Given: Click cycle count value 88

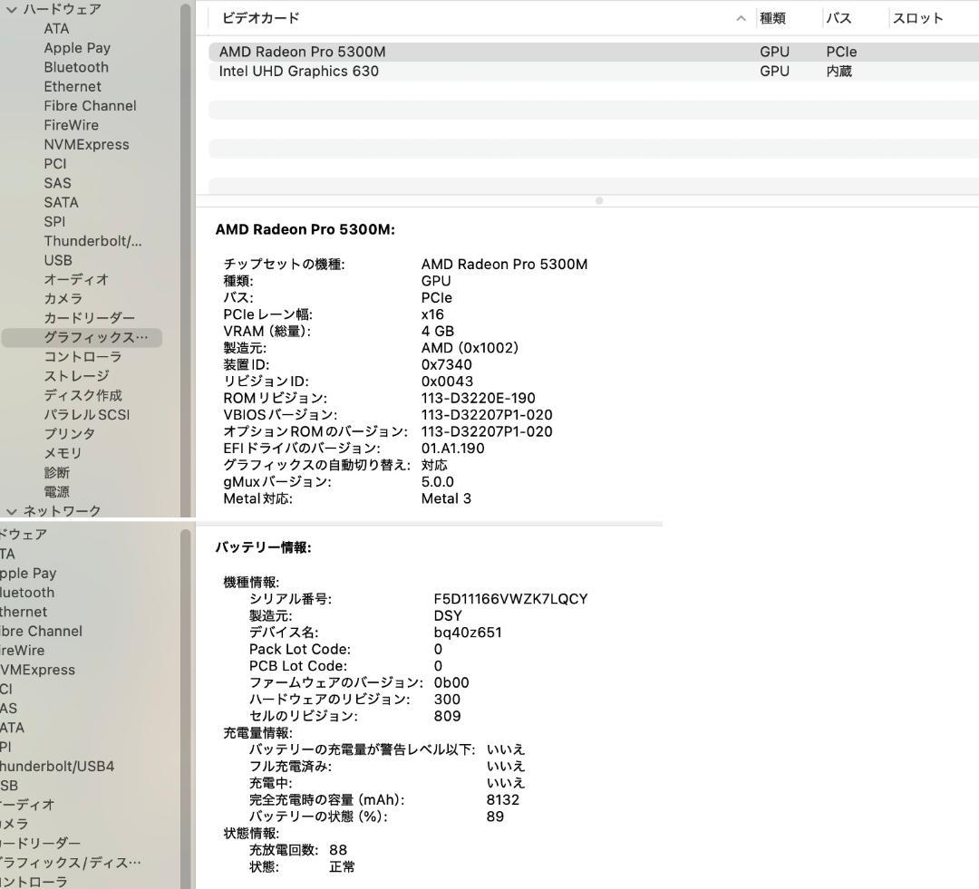Looking at the screenshot, I should coord(338,850).
